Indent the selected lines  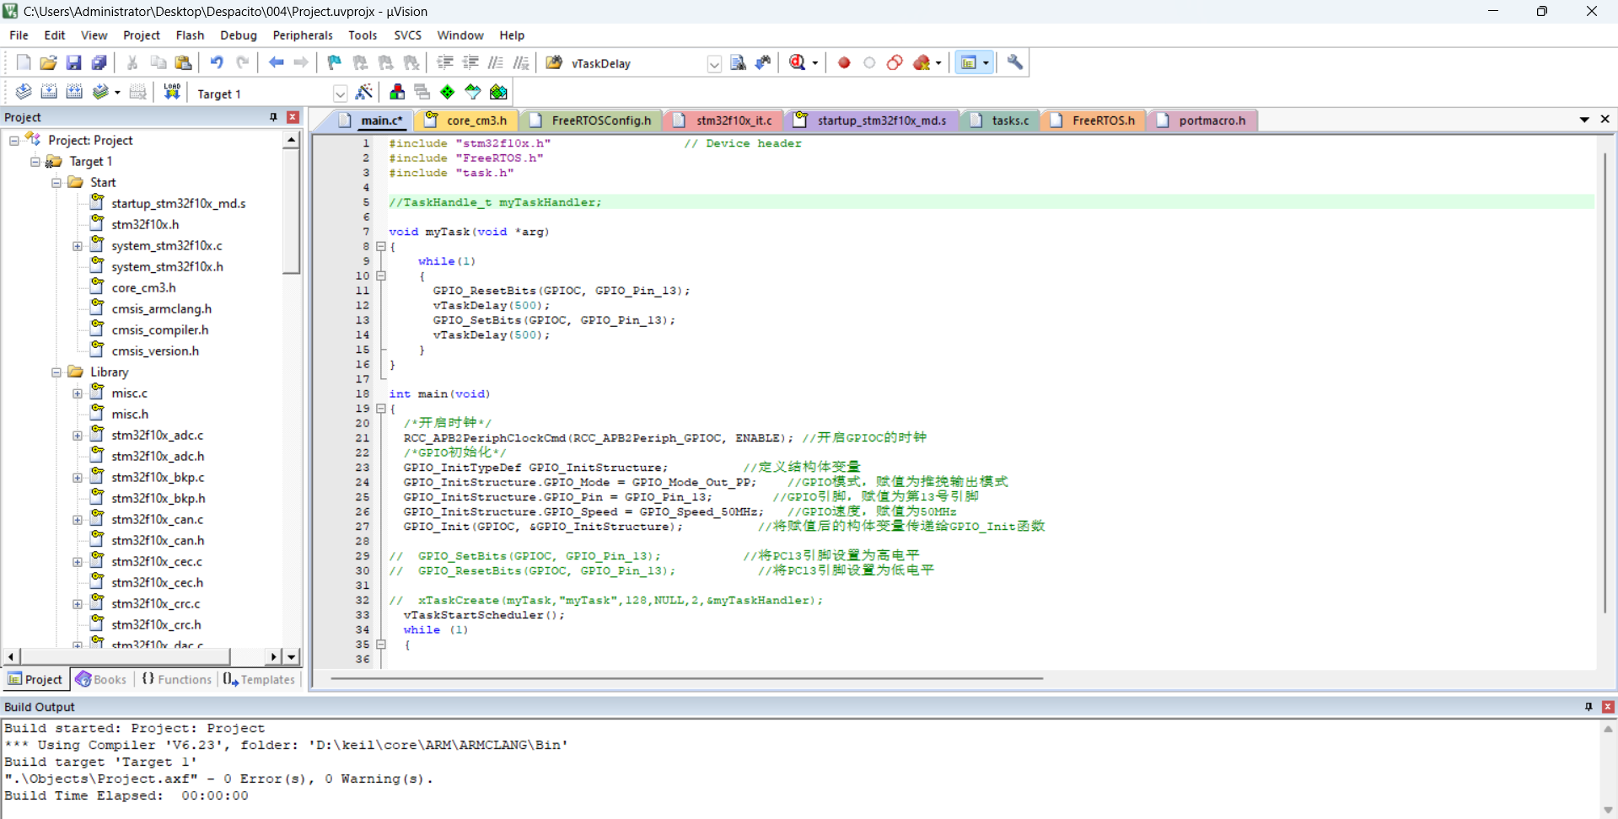pos(445,63)
